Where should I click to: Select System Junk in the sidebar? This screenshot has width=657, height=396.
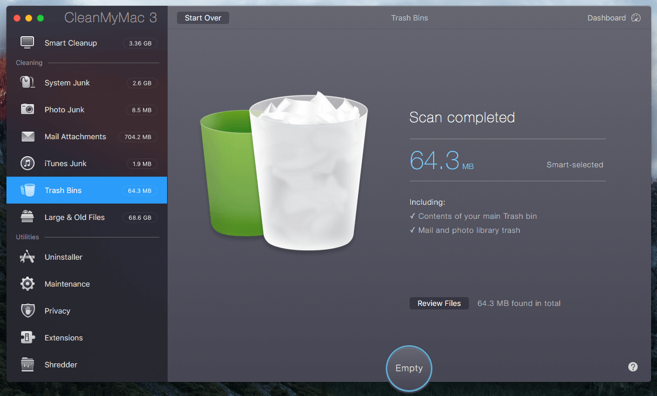[87, 83]
